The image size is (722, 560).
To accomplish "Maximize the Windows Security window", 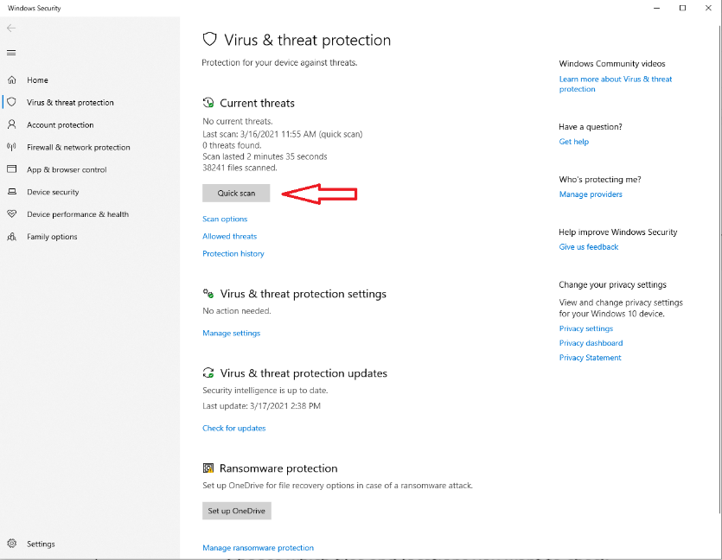I will point(682,8).
